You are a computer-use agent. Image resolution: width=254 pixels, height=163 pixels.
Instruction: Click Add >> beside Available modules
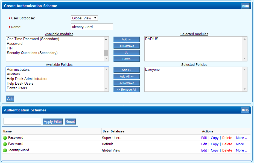tap(127, 39)
